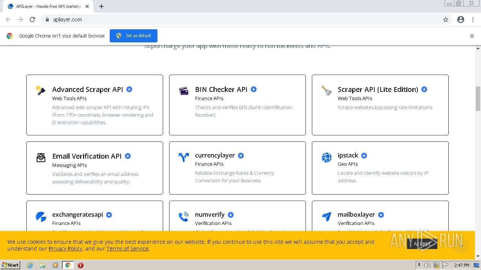Click the currencylayer arrows icon
Screen dimensions: 481x270
click(x=184, y=157)
